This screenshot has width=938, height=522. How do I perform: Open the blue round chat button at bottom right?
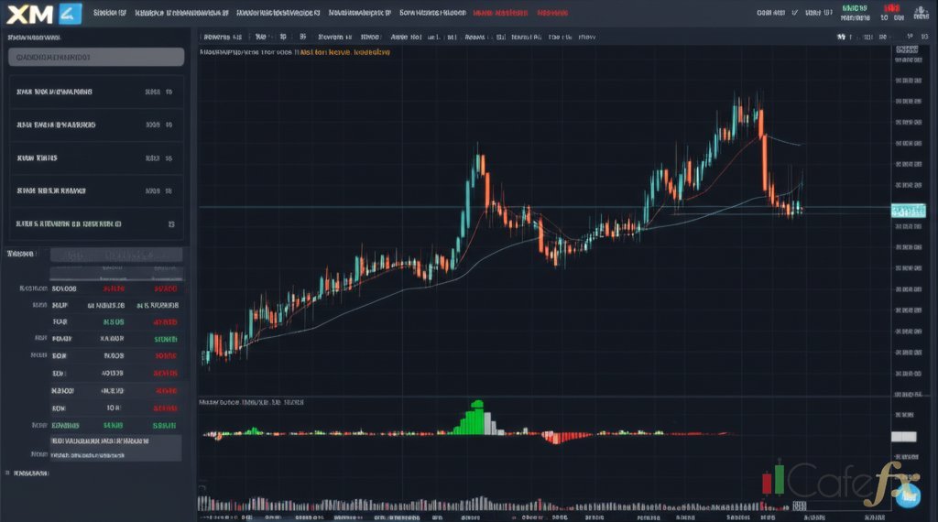pyautogui.click(x=908, y=495)
